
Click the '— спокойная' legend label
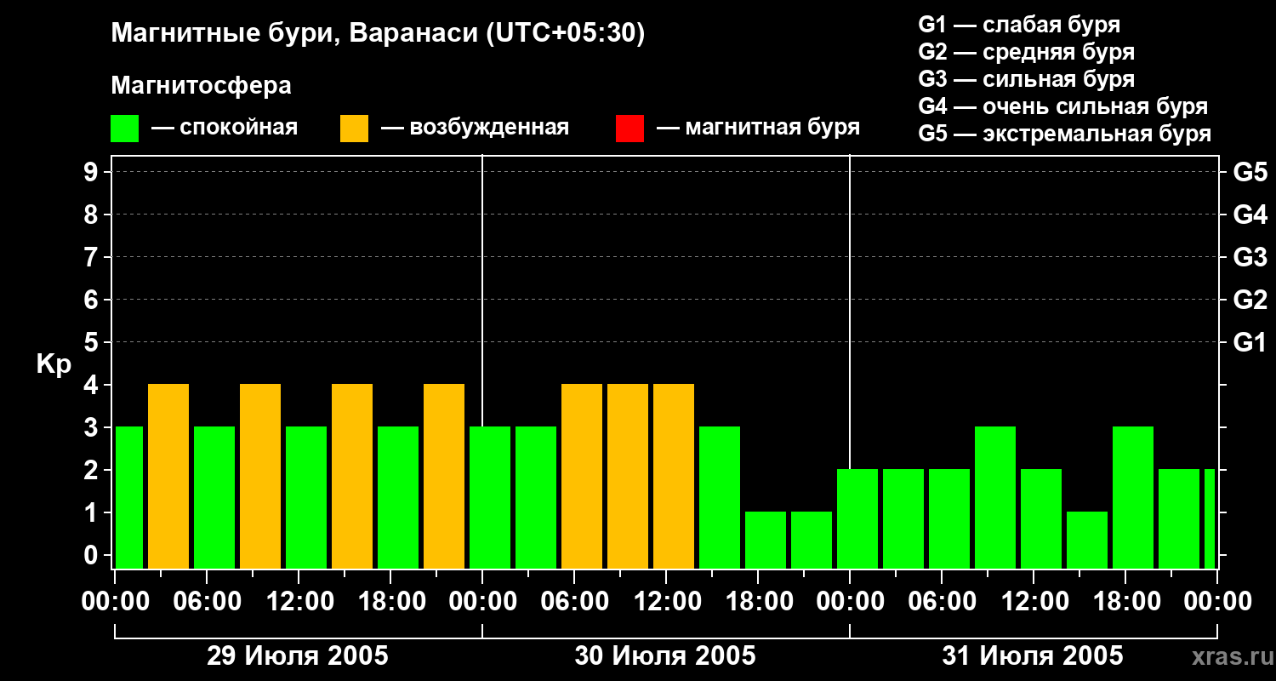[225, 129]
